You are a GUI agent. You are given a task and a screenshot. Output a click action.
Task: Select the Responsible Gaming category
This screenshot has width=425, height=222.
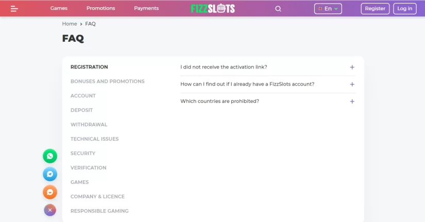(99, 211)
